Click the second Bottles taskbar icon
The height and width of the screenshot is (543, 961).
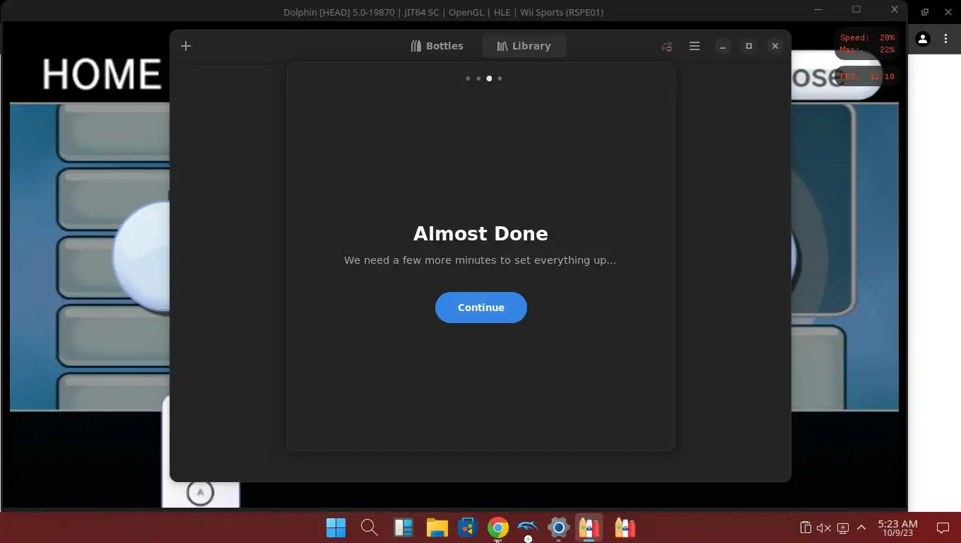point(625,527)
